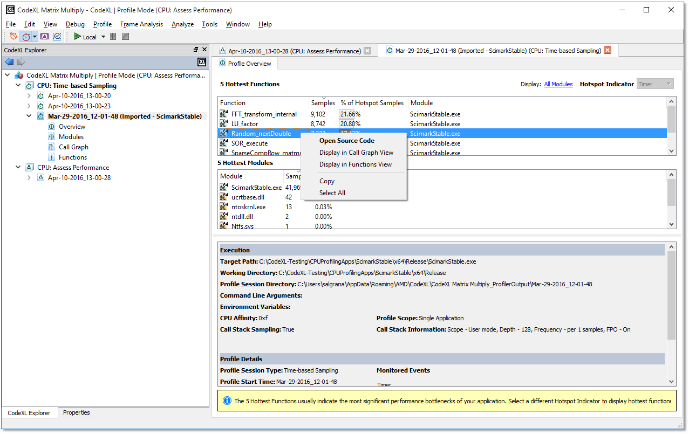The image size is (689, 434).
Task: Switch to Debug mode bug icon
Action: (x=13, y=37)
